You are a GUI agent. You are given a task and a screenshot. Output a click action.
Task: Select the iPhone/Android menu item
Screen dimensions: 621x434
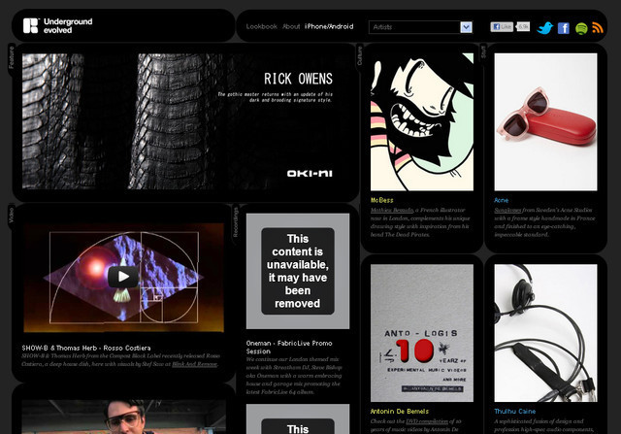click(x=328, y=27)
